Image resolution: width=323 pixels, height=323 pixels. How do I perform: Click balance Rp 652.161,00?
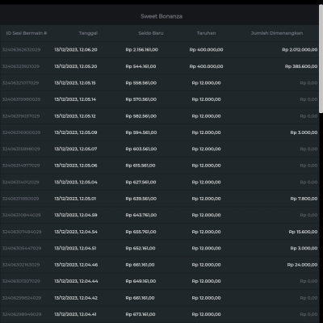(141, 249)
